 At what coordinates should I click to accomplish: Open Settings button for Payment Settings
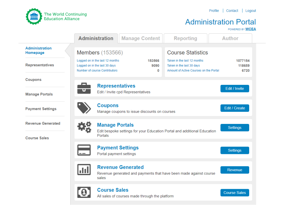pyautogui.click(x=235, y=150)
